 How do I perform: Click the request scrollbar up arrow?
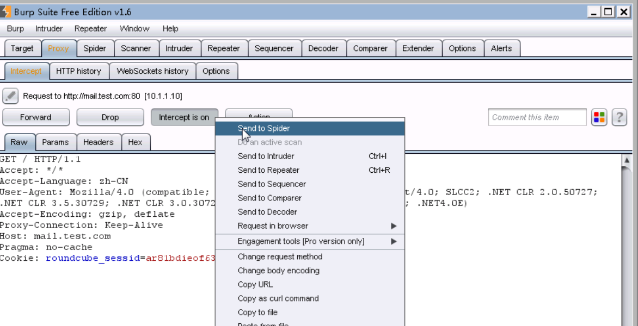(x=627, y=160)
